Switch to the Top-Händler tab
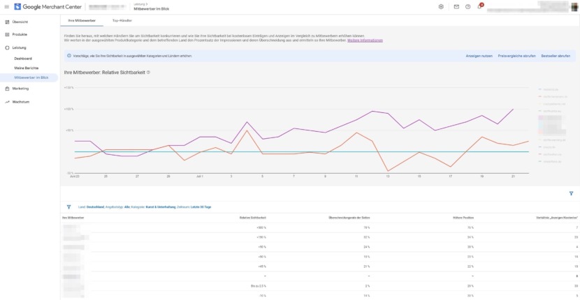Viewport: 580px width, 300px height. (x=122, y=21)
